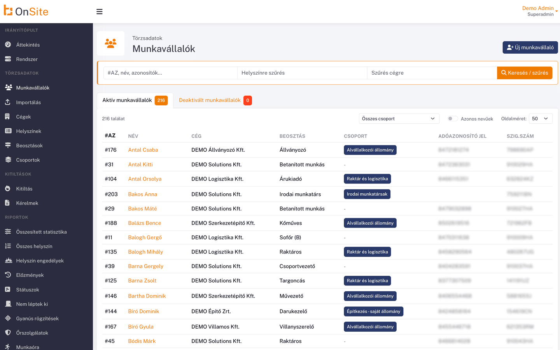560x350 pixels.
Task: Open Áttekintés dashboard icon in sidebar
Action: [8, 45]
